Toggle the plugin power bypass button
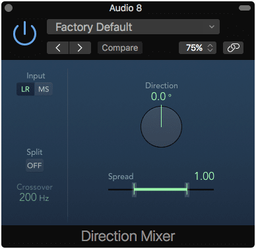 click(x=24, y=34)
